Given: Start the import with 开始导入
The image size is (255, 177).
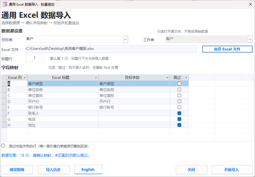Looking at the screenshot, I should click(232, 170).
